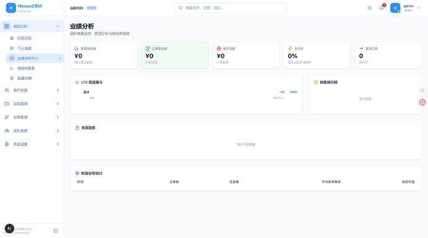The image size is (428, 238).
Task: Open the pink floating widget icon at right edge
Action: [422, 90]
